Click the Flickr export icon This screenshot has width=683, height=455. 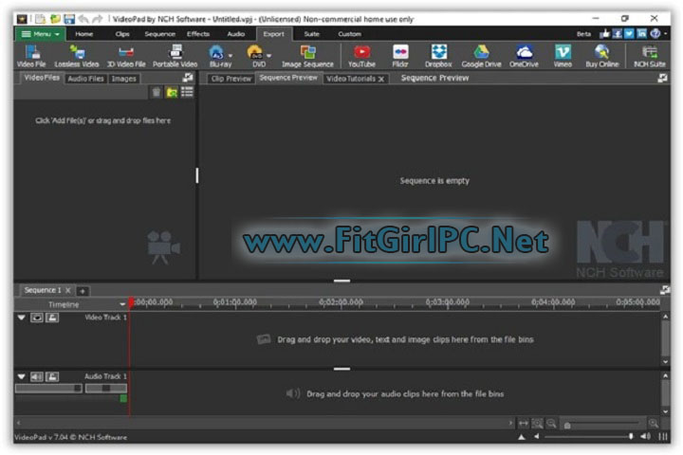[400, 55]
